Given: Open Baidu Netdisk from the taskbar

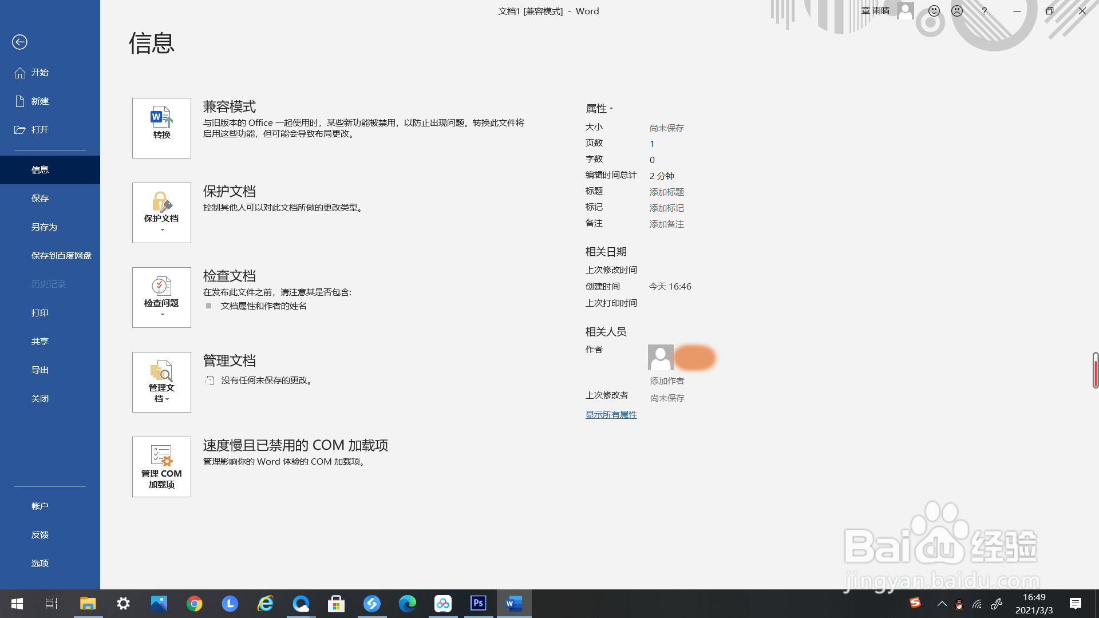Looking at the screenshot, I should pos(443,604).
